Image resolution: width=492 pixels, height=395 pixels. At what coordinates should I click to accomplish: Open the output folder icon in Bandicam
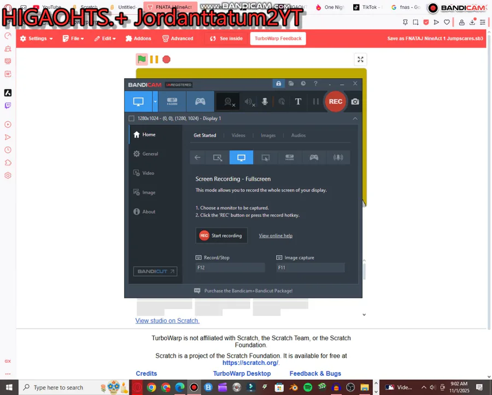coord(291,84)
